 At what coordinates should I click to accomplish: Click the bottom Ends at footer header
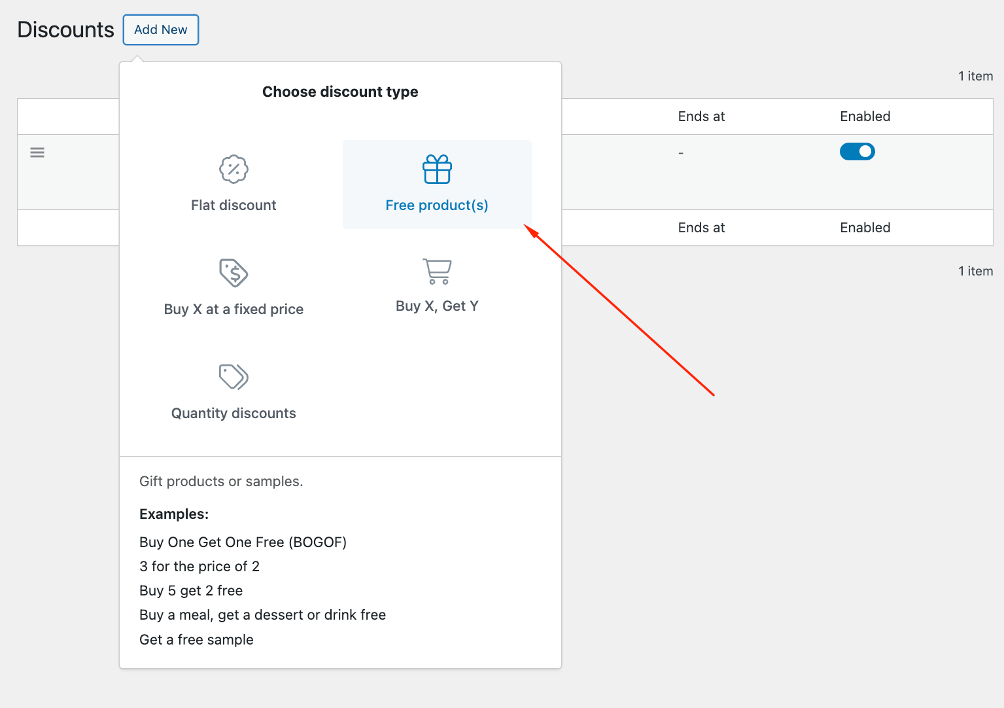[701, 228]
